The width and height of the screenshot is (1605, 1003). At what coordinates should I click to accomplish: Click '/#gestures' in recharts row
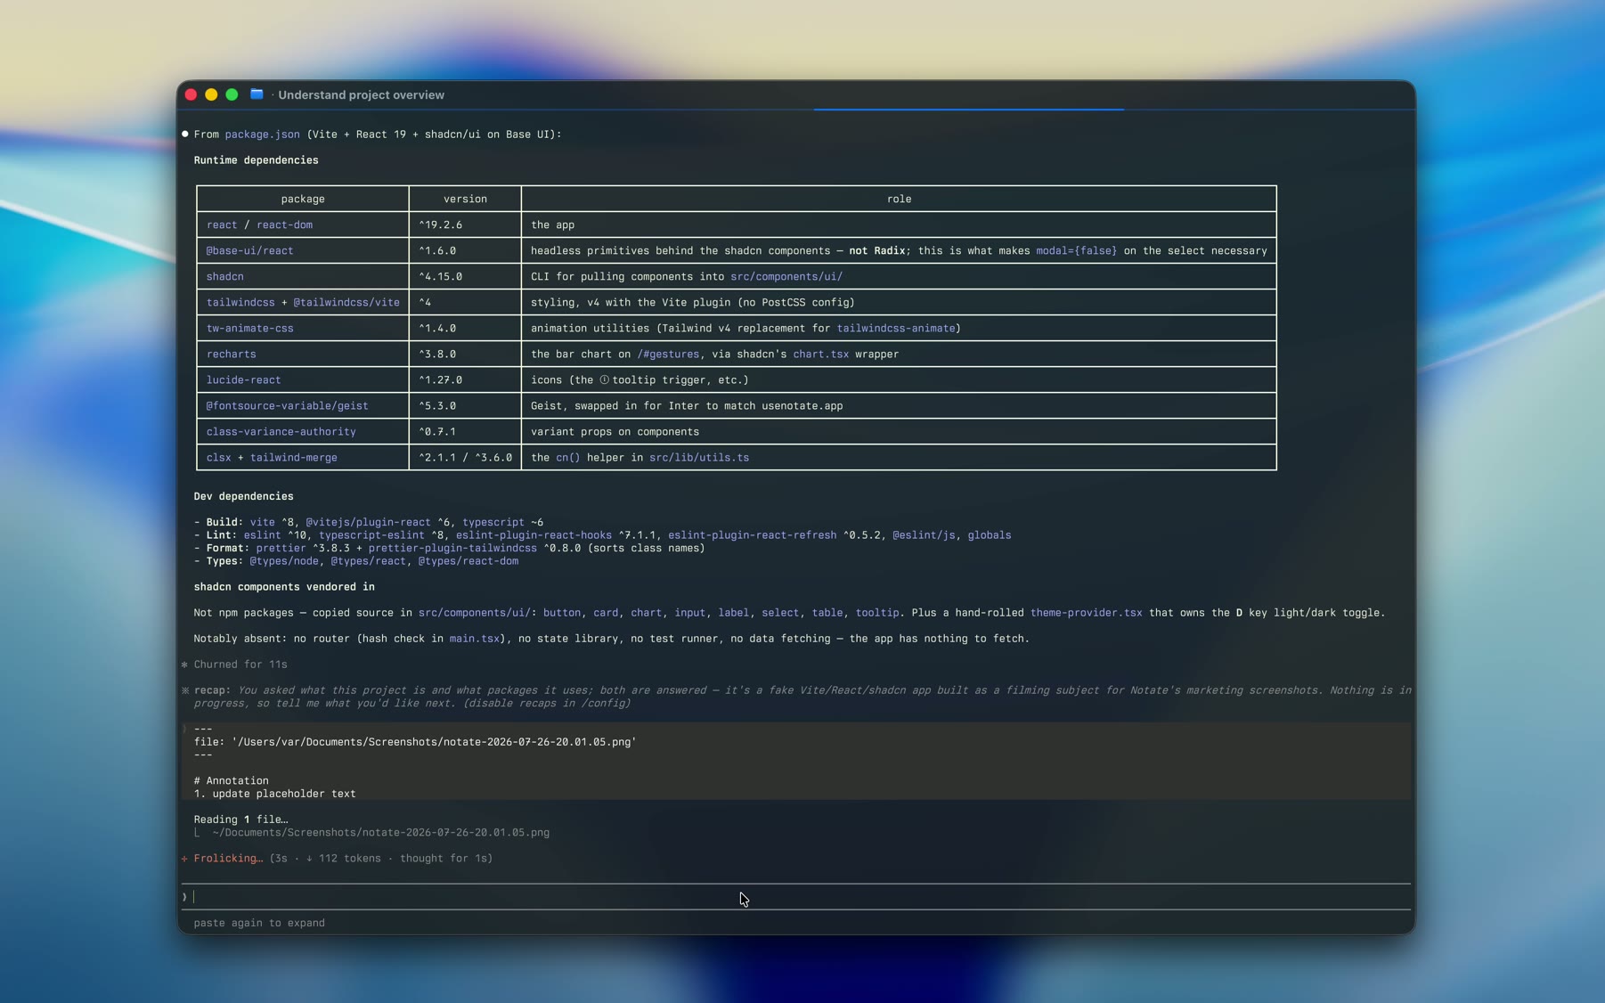coord(668,355)
